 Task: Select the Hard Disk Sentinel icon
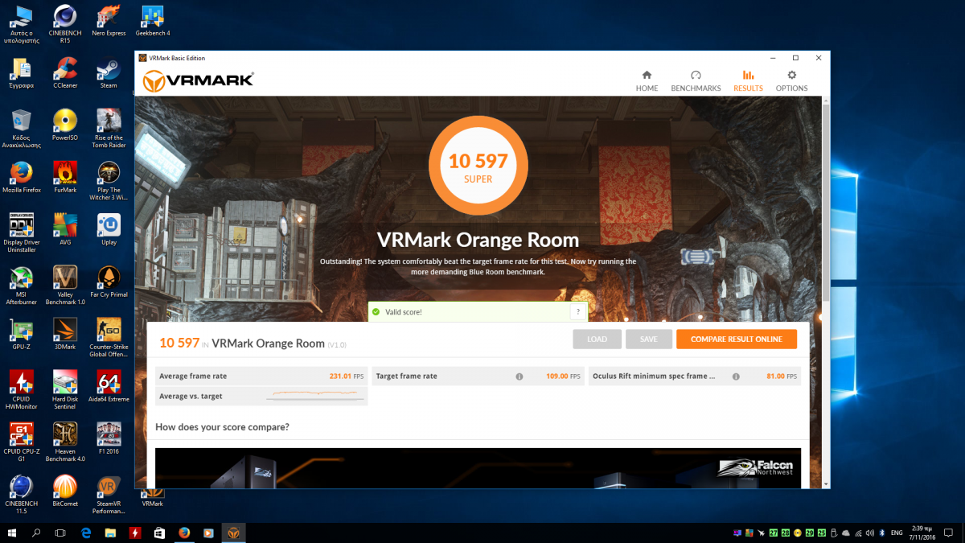(x=65, y=390)
